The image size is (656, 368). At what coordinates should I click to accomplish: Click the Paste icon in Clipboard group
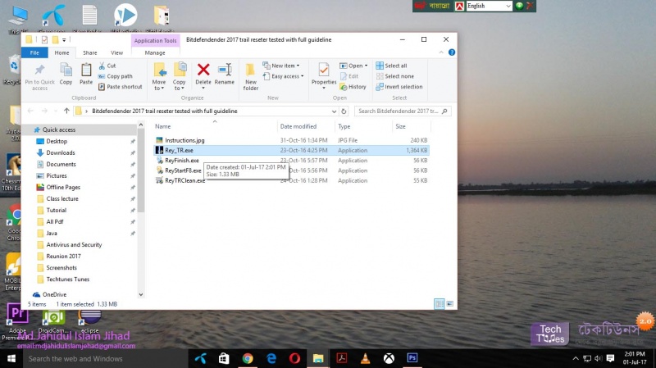coord(86,73)
